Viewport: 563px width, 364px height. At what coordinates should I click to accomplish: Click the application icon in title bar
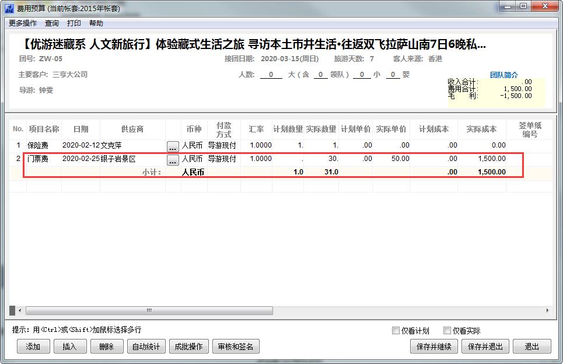[9, 7]
